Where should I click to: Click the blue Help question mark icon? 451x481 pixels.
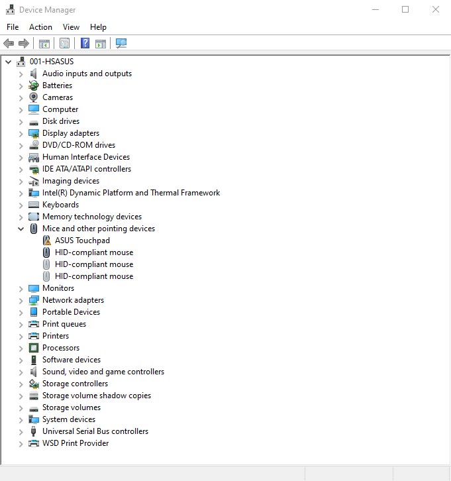pos(85,44)
